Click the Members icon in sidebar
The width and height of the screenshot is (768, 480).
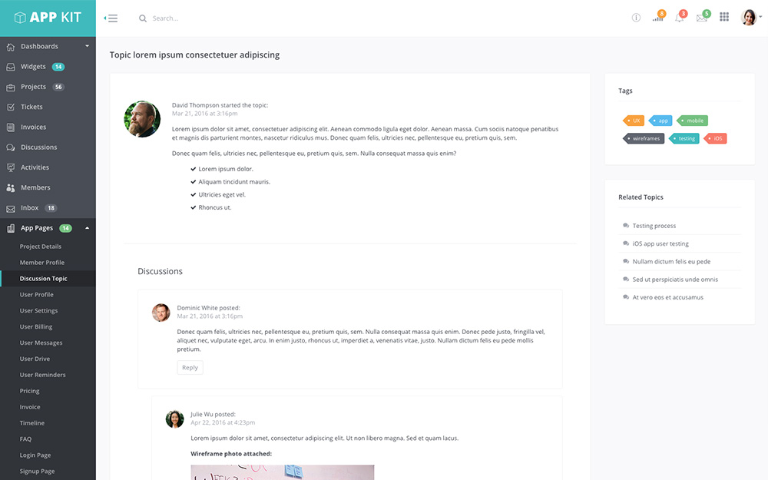(x=11, y=187)
